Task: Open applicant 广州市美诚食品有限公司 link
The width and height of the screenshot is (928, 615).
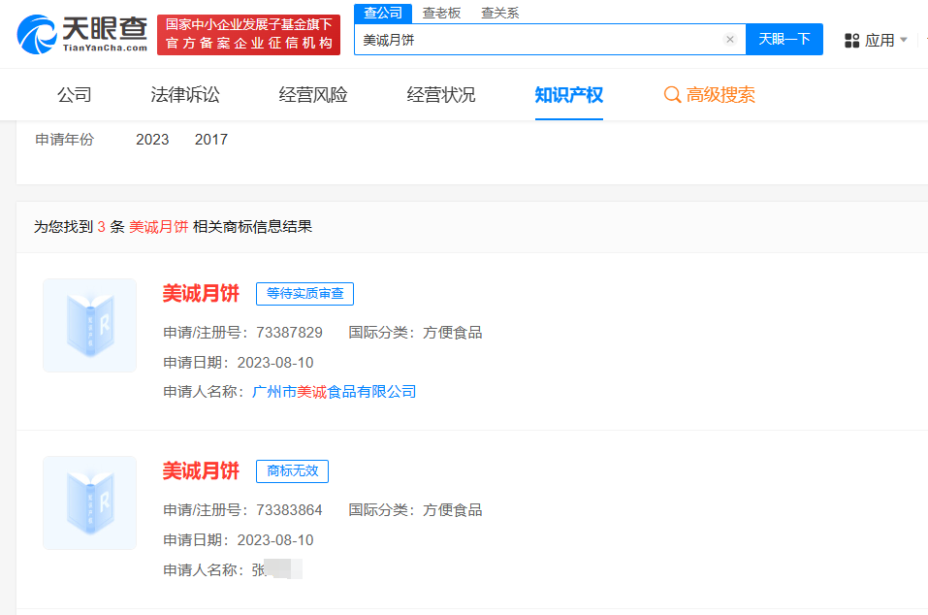Action: [x=335, y=392]
